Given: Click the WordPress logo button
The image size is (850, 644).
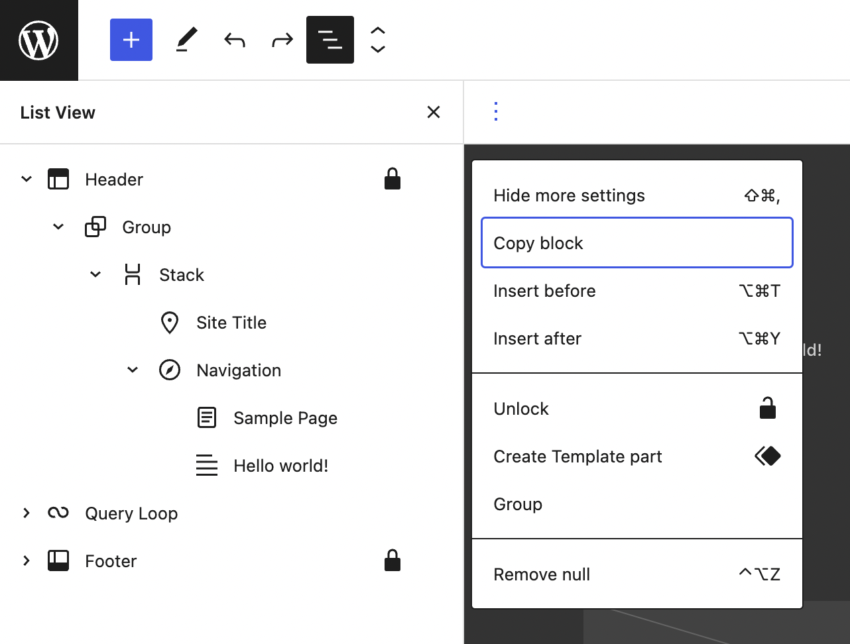Looking at the screenshot, I should pyautogui.click(x=38, y=40).
